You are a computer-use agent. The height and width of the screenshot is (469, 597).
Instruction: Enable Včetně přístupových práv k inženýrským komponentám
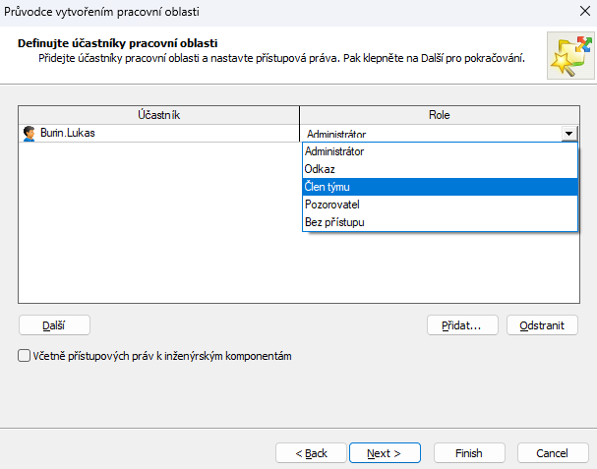tap(25, 356)
